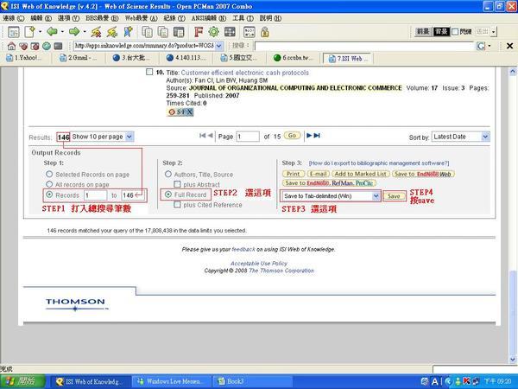Open Book3 from the taskbar
This screenshot has width=518, height=389.
tap(252, 382)
